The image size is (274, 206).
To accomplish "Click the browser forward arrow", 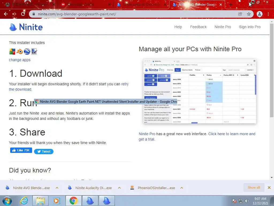I will click(x=14, y=14).
